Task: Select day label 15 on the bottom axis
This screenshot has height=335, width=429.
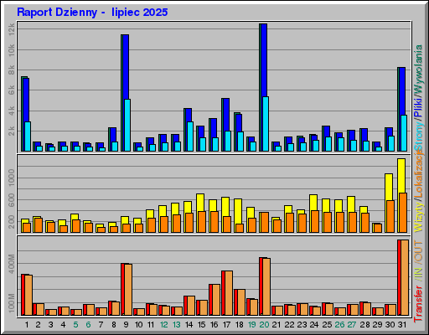Action: tap(201, 325)
